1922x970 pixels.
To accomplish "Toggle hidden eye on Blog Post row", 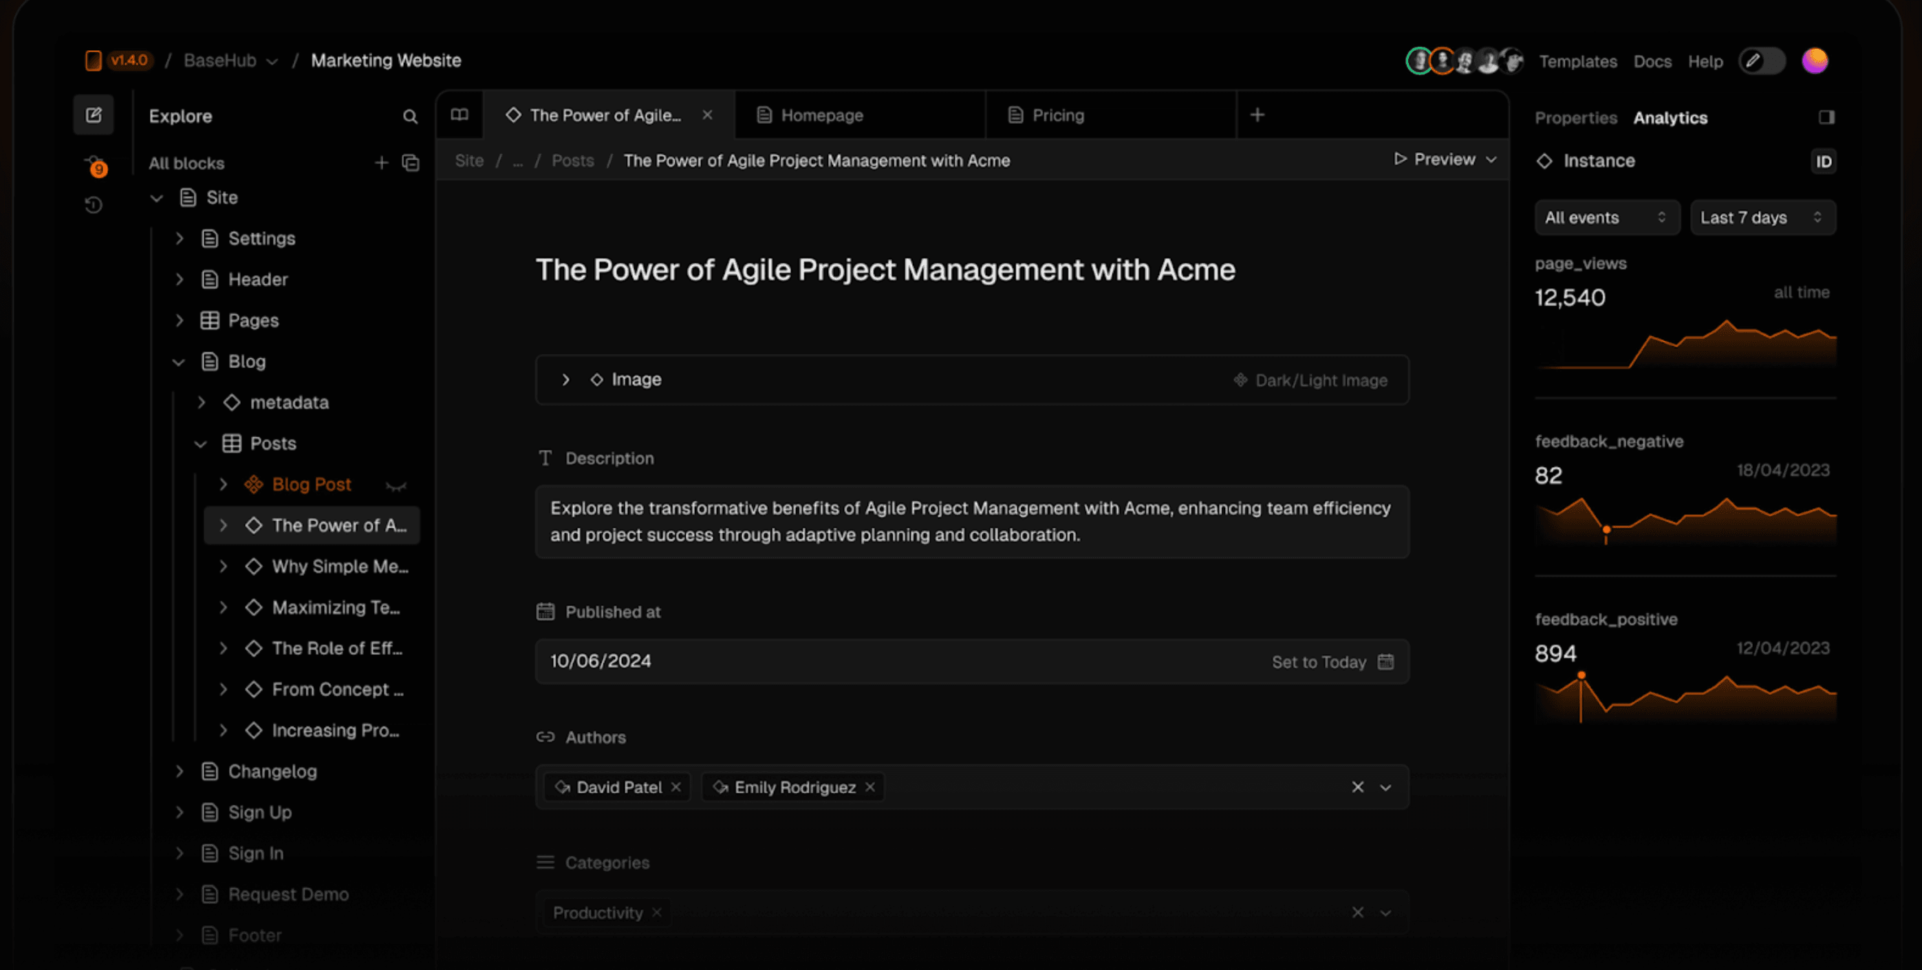I will pyautogui.click(x=396, y=486).
